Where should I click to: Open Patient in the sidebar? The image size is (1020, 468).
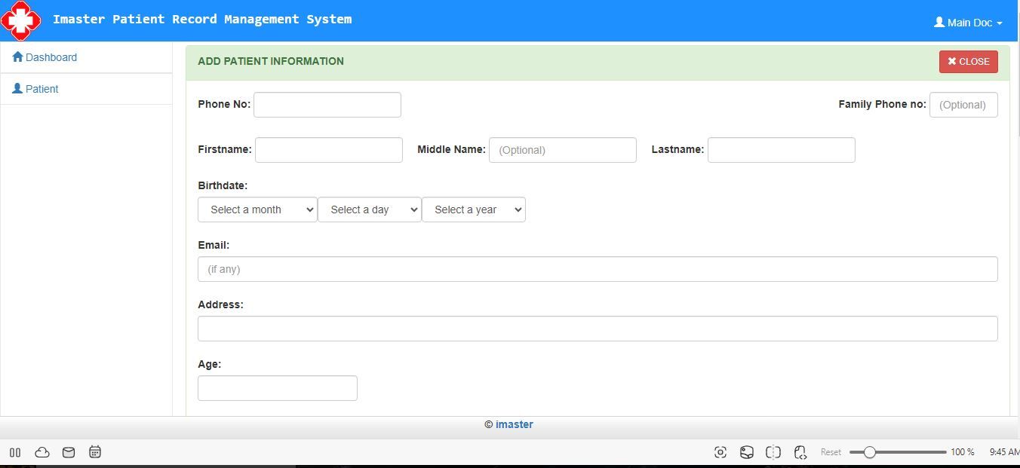[41, 89]
